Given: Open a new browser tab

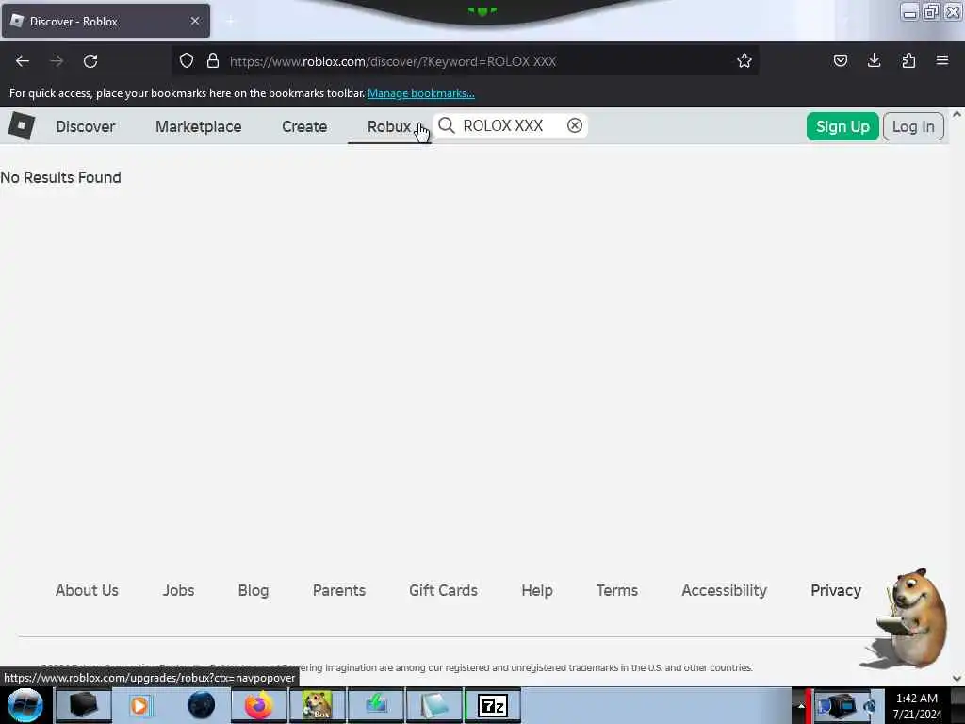Looking at the screenshot, I should click(x=230, y=21).
